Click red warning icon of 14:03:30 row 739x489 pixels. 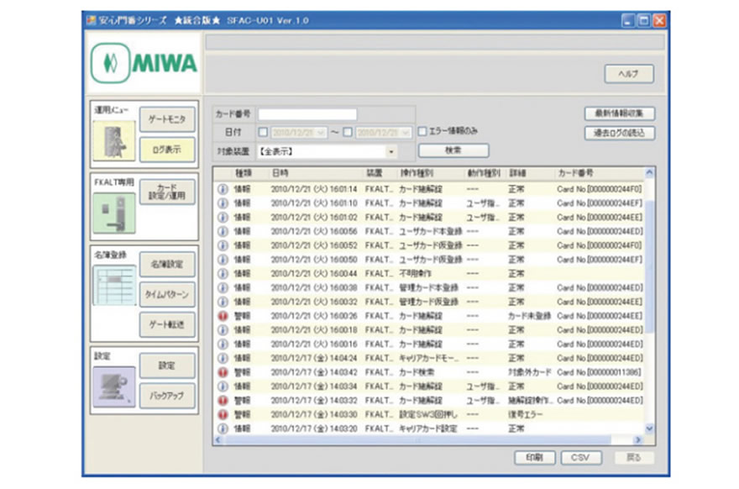tap(223, 414)
